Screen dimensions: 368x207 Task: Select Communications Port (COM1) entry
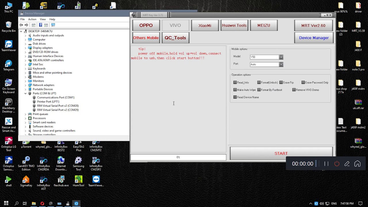point(56,97)
